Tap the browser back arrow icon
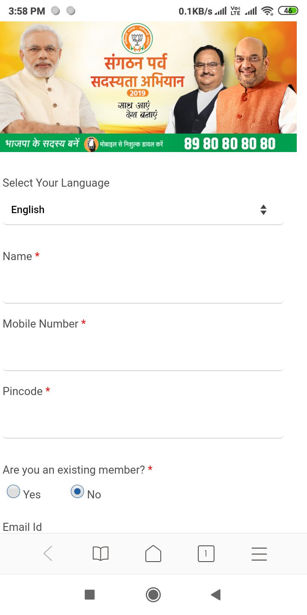Image resolution: width=307 pixels, height=615 pixels. 48,553
